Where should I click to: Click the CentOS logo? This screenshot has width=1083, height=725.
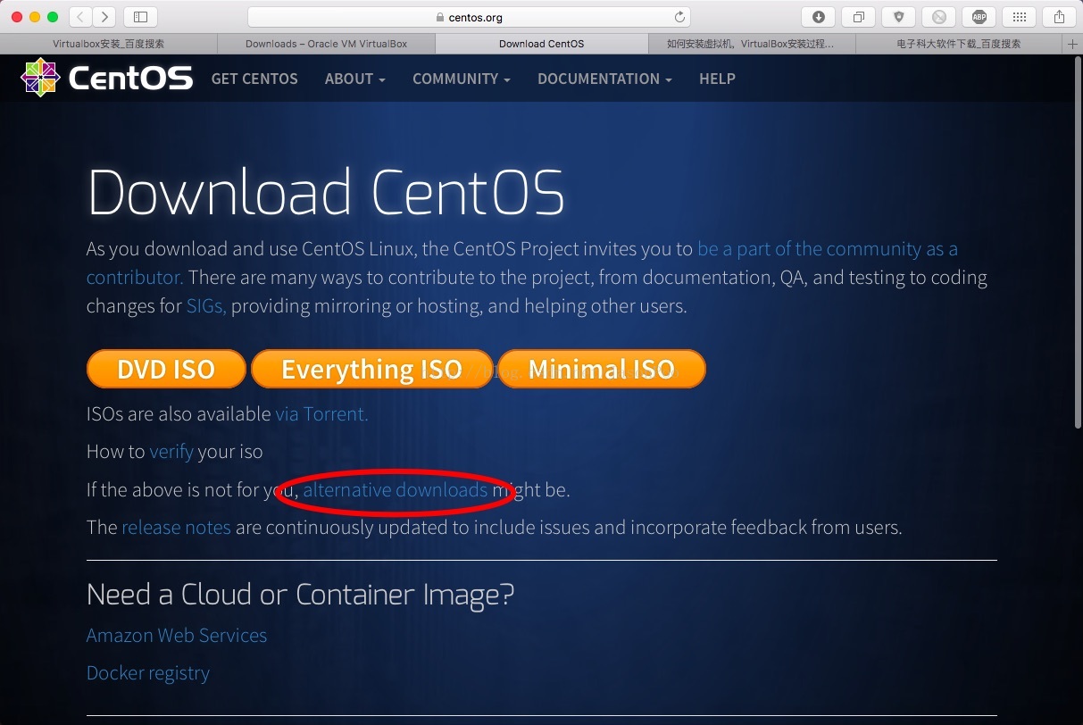[x=107, y=79]
